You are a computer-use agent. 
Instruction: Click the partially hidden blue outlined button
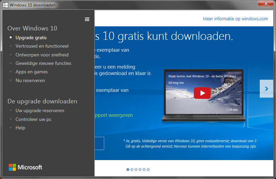[x=99, y=143]
